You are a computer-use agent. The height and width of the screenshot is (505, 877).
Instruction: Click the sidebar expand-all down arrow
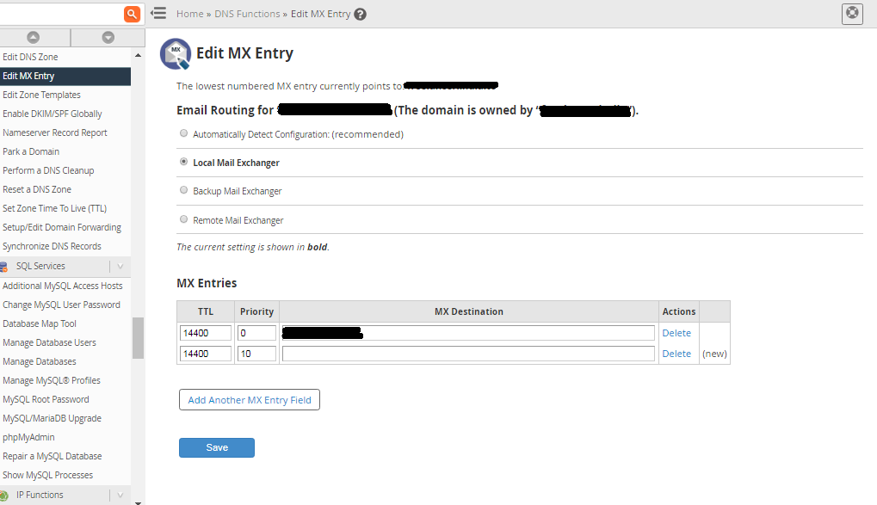tap(108, 37)
